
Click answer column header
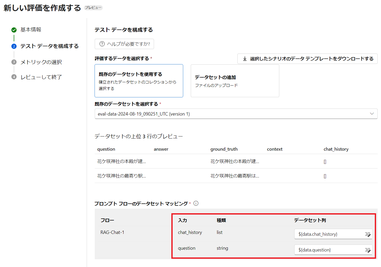click(x=161, y=149)
